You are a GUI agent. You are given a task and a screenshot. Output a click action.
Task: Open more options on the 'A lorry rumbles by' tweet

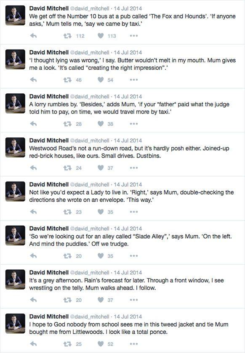[134, 124]
